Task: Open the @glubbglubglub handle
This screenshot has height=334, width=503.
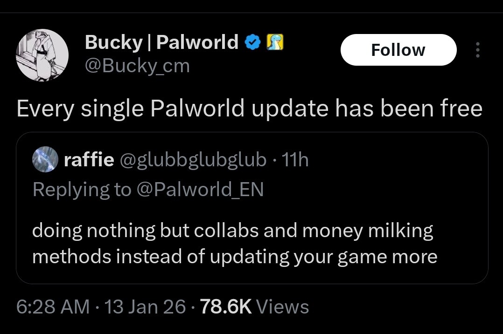Action: tap(193, 160)
